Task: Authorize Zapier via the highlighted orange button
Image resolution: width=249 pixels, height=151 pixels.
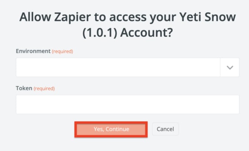Action: [x=111, y=129]
